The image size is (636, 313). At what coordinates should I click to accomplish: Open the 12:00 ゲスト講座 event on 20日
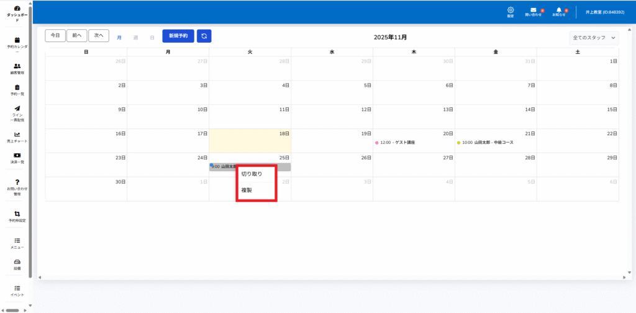tap(397, 143)
